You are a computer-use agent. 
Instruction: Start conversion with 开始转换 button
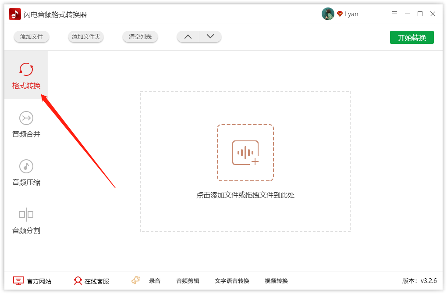412,37
